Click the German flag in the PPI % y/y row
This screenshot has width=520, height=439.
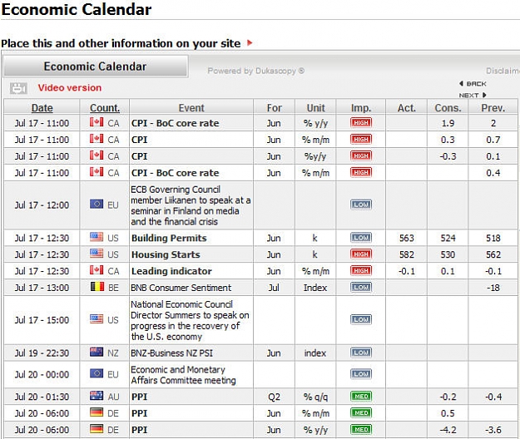[x=97, y=429]
